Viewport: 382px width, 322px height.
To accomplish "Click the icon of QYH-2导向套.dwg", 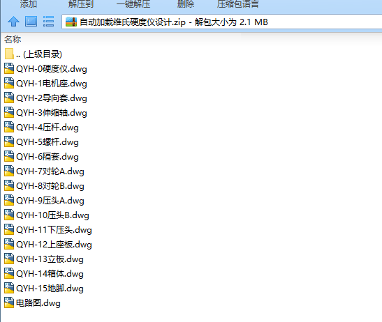I will 9,98.
